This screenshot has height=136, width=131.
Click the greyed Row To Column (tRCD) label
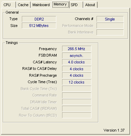[38, 115]
